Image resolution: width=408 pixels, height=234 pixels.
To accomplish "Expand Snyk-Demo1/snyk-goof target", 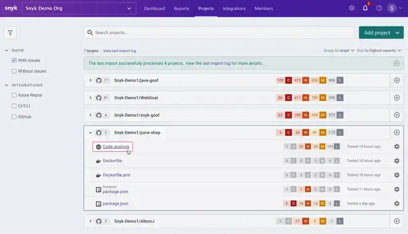I will (90, 115).
